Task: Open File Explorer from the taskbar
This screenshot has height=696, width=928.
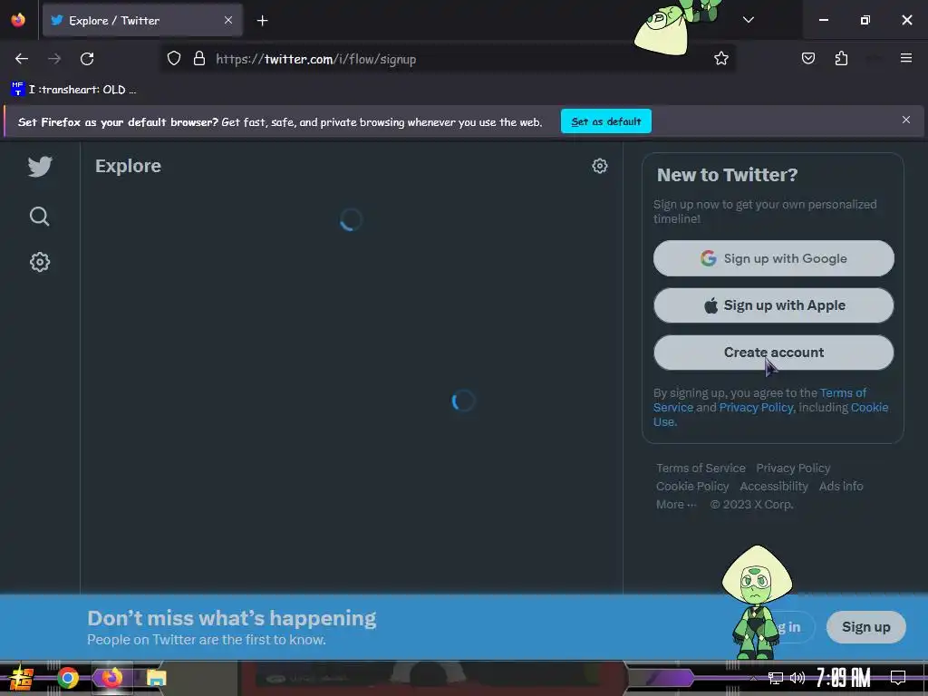Action: click(x=156, y=678)
